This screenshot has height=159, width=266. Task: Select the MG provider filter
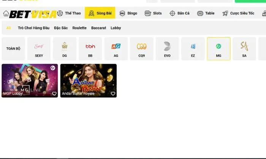(218, 48)
